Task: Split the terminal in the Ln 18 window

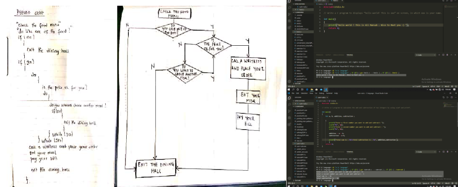Action: click(x=443, y=151)
